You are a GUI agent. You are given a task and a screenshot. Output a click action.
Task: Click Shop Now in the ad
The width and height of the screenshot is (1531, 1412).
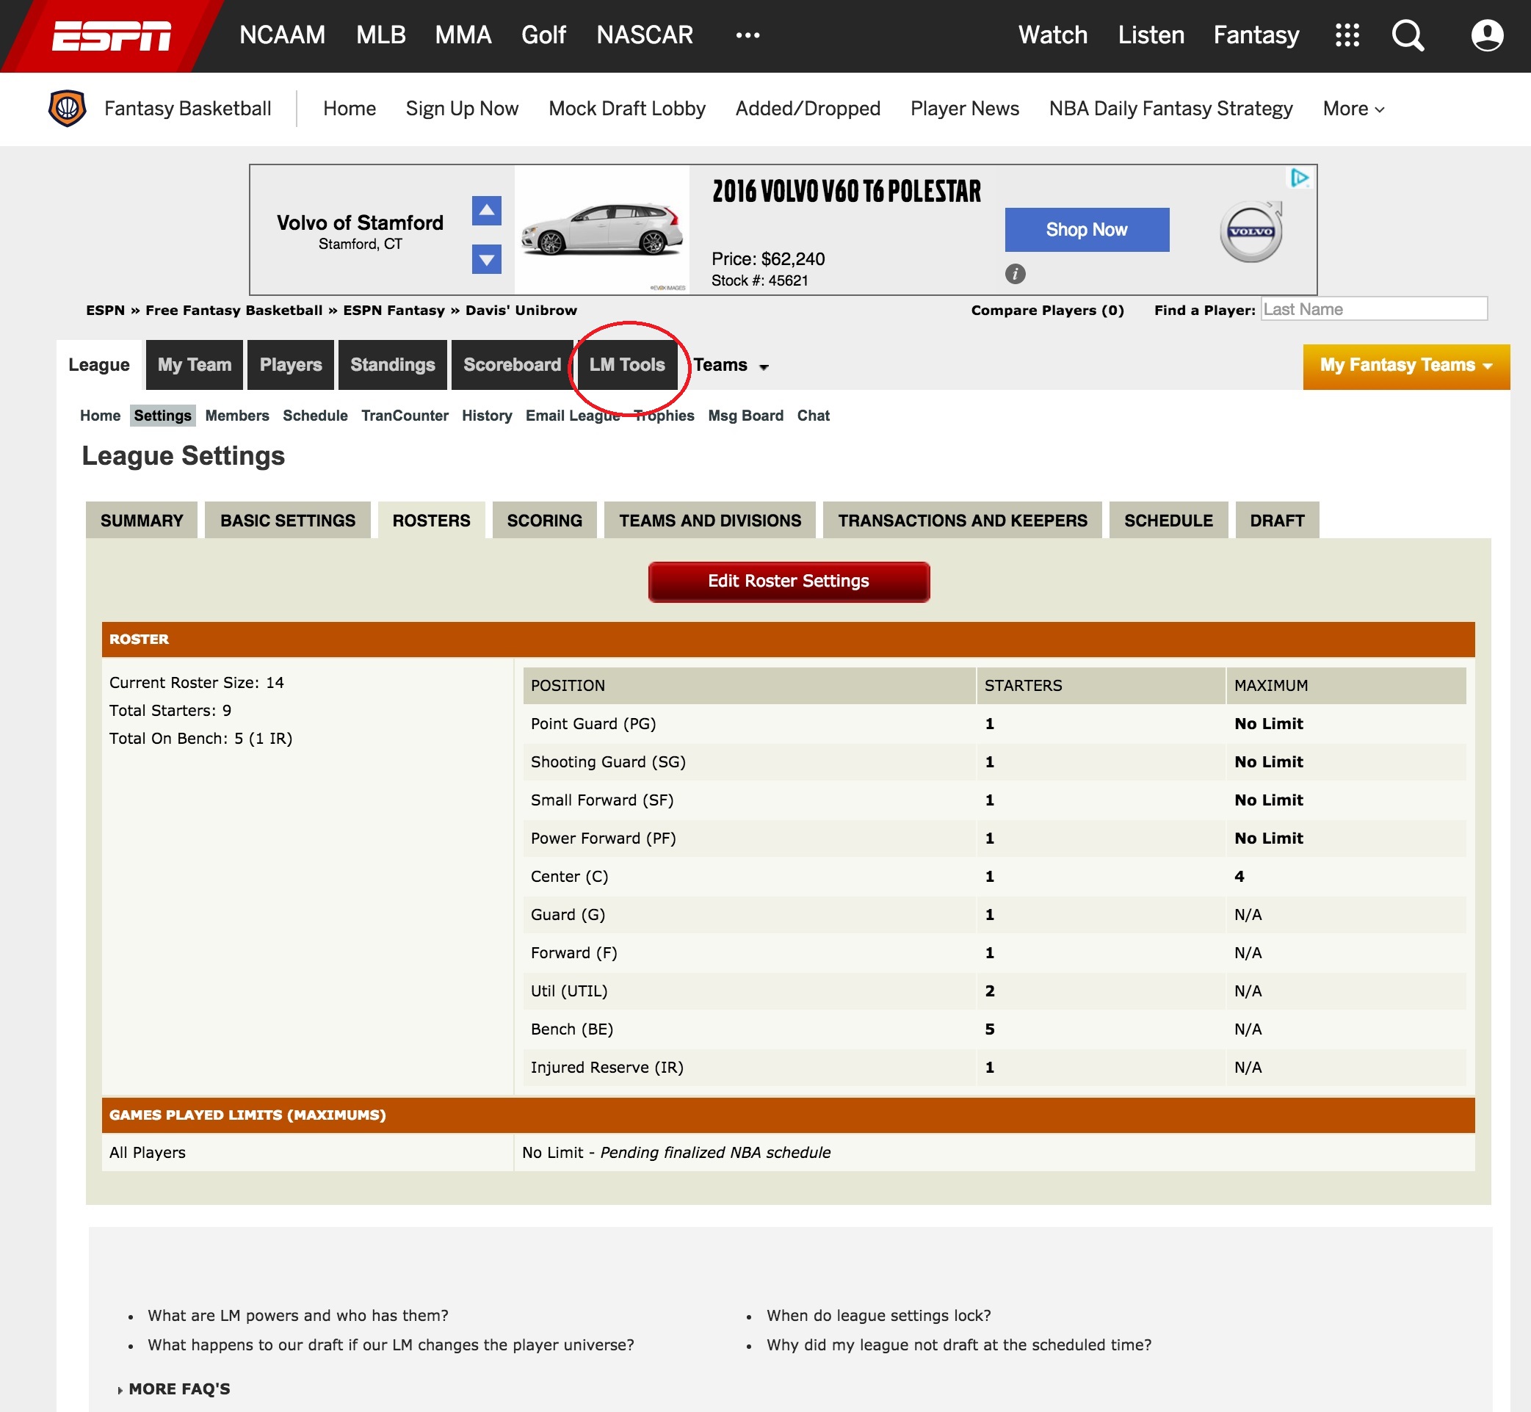(x=1086, y=230)
